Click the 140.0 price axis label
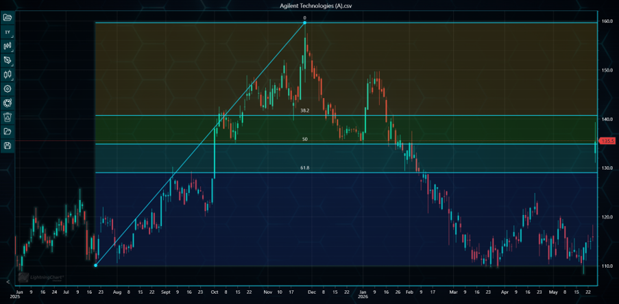Viewport: 619px width, 304px height. click(x=607, y=119)
